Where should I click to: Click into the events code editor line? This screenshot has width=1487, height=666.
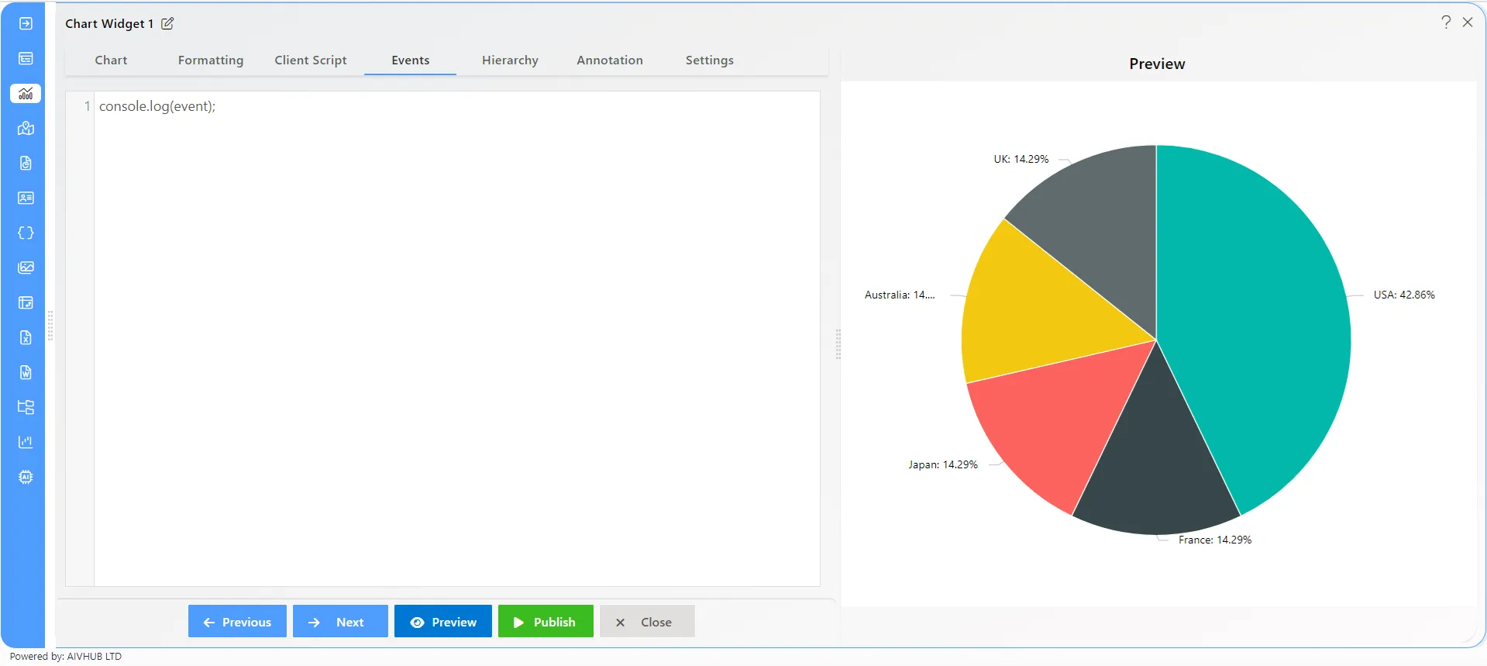coord(457,106)
